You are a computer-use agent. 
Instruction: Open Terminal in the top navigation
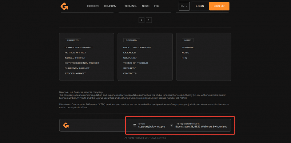tap(131, 6)
